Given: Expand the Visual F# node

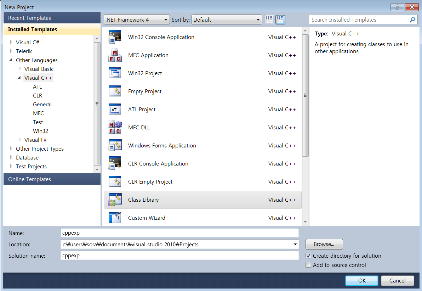Looking at the screenshot, I should [x=19, y=140].
